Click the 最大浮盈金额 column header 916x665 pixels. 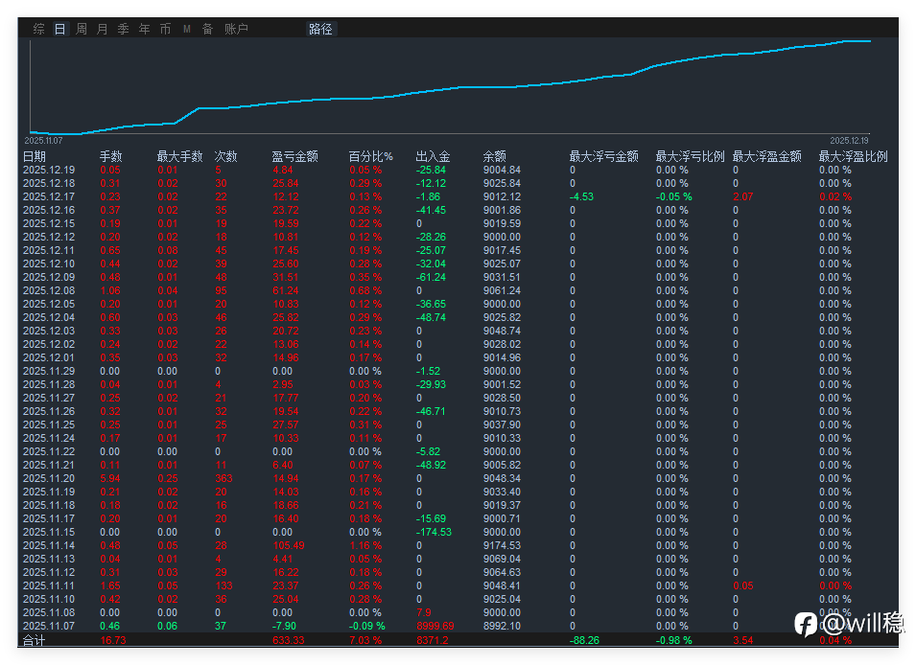(767, 156)
